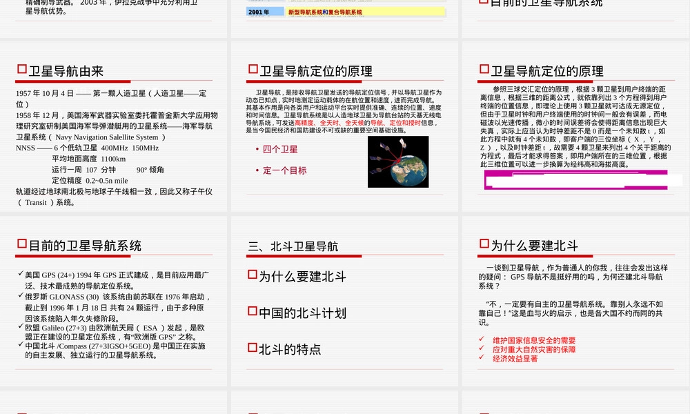Click the 中国北斗 /Compass (27+3IGSO+5GEO) line
Viewport: 690px width, 414px height.
click(x=115, y=346)
